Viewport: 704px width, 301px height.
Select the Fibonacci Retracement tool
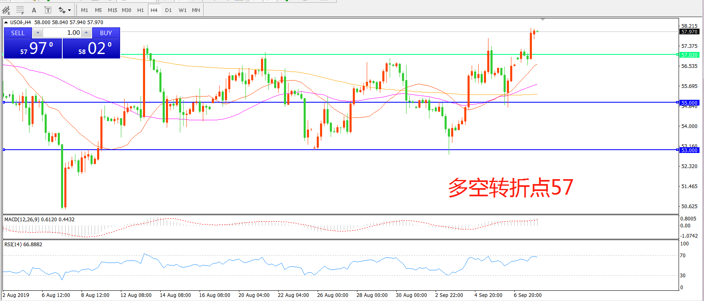click(20, 10)
